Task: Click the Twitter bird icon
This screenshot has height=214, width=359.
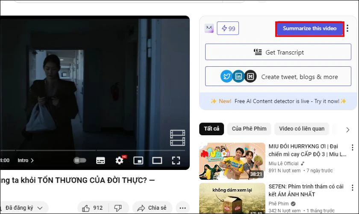Action: pos(227,76)
